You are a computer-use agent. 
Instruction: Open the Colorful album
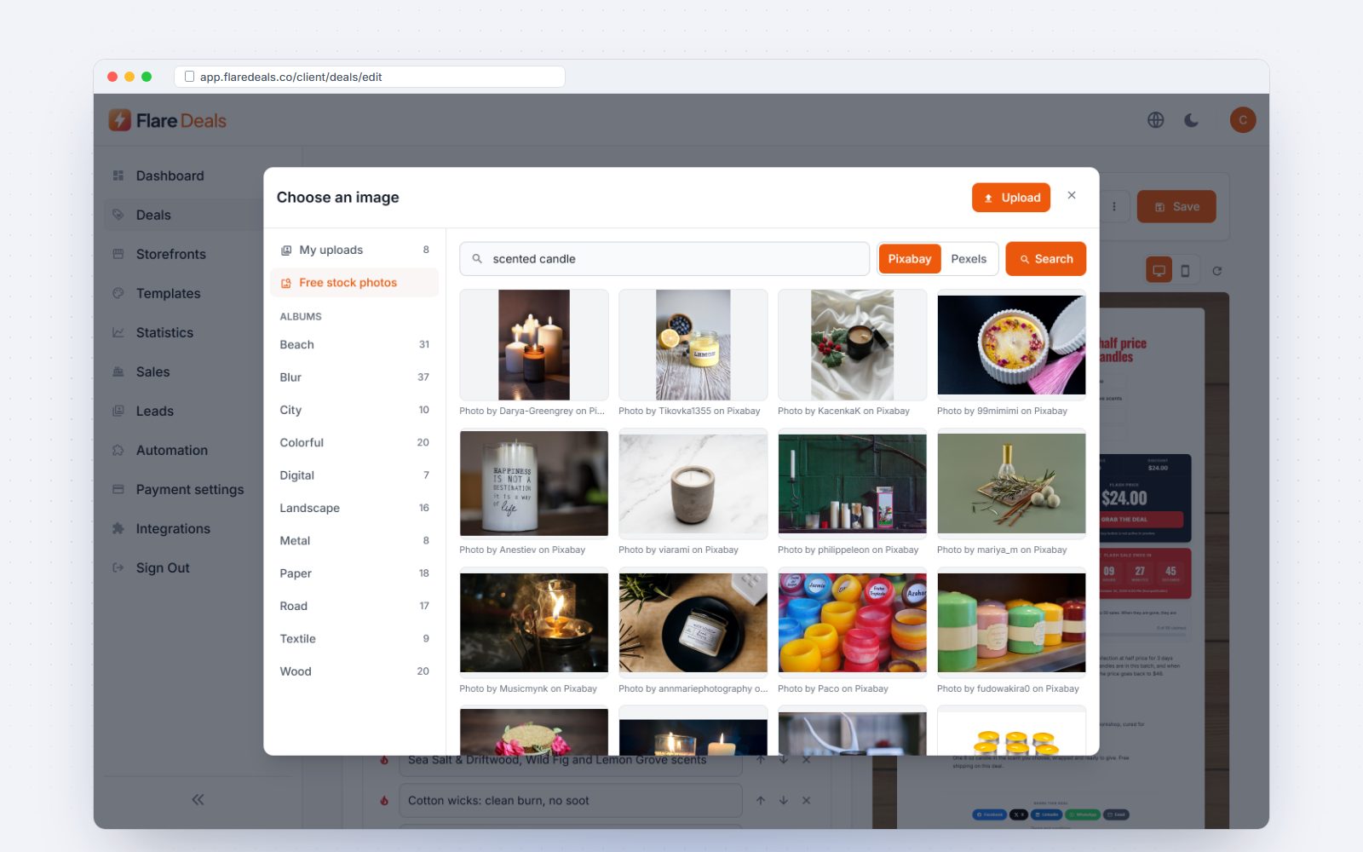pos(354,443)
